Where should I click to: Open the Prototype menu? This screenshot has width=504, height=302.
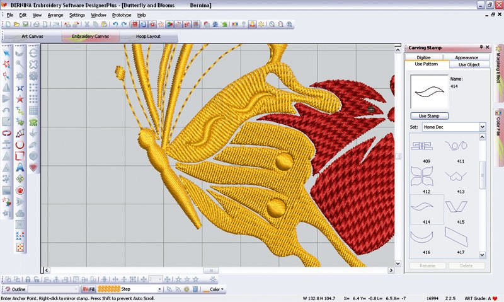122,15
